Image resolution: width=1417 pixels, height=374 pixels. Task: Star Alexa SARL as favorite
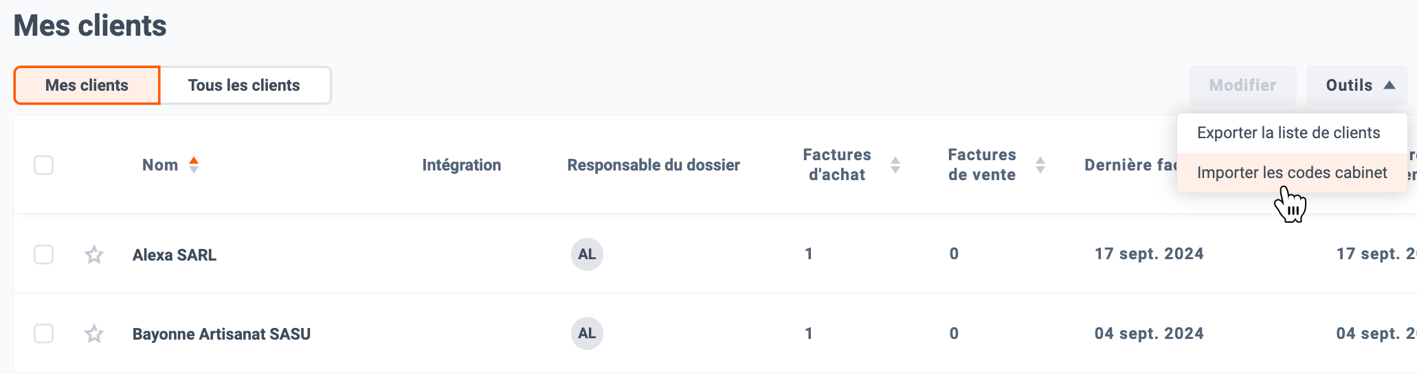[x=94, y=255]
